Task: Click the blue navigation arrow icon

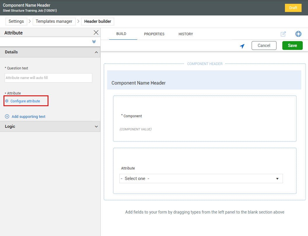Action: pos(242,46)
